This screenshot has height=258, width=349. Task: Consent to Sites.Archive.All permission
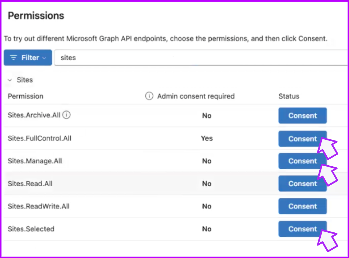pos(303,116)
